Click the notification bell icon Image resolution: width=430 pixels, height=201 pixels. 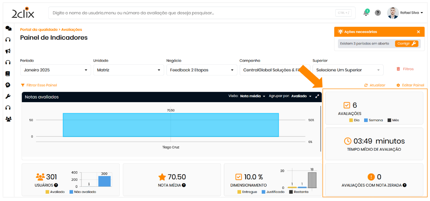(x=366, y=13)
